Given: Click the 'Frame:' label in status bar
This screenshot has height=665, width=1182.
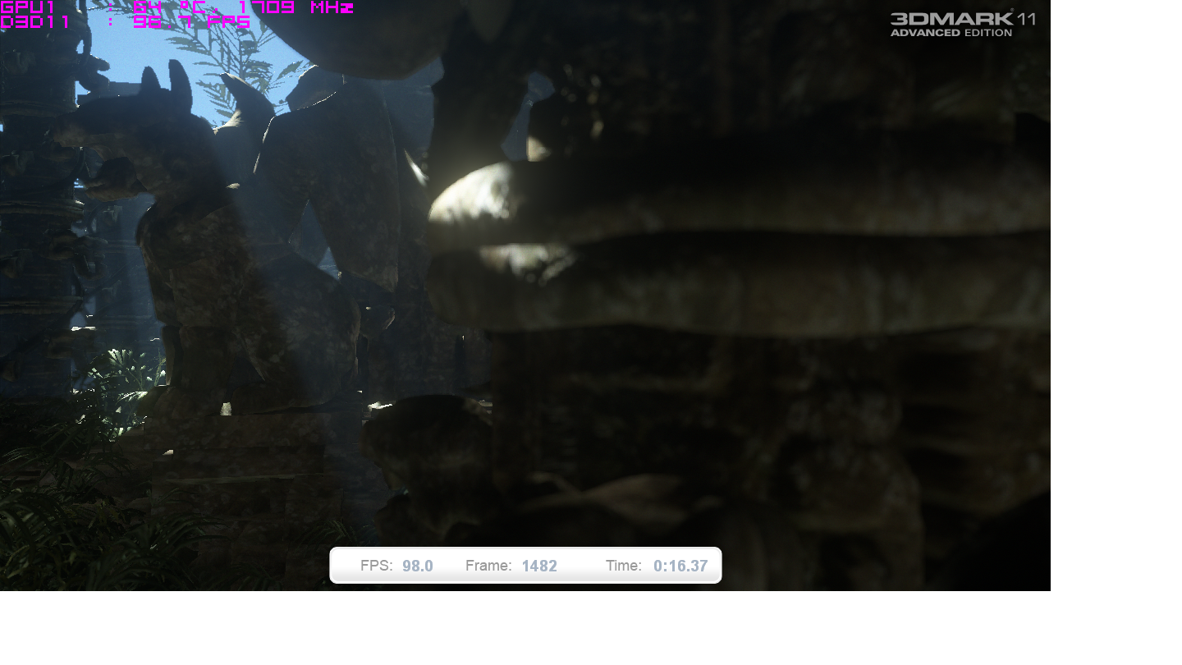Looking at the screenshot, I should (x=488, y=566).
